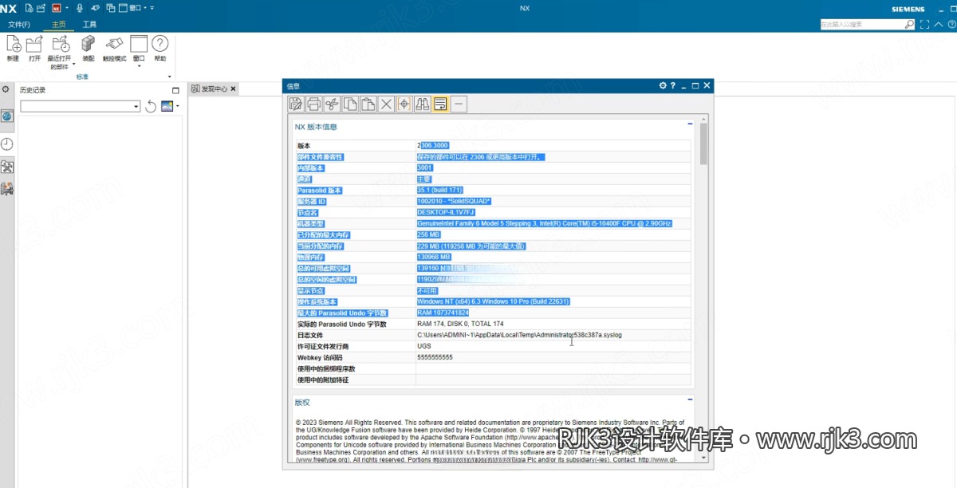Maximize the 历史记录 panel
Viewport: 957px width, 488px height.
(175, 90)
